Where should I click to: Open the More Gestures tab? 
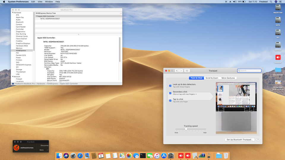228,78
